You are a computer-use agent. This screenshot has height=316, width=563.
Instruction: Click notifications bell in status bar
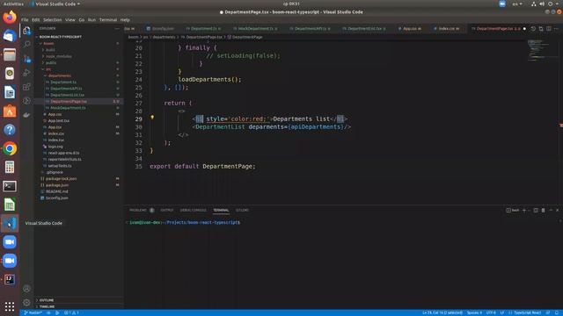[557, 312]
